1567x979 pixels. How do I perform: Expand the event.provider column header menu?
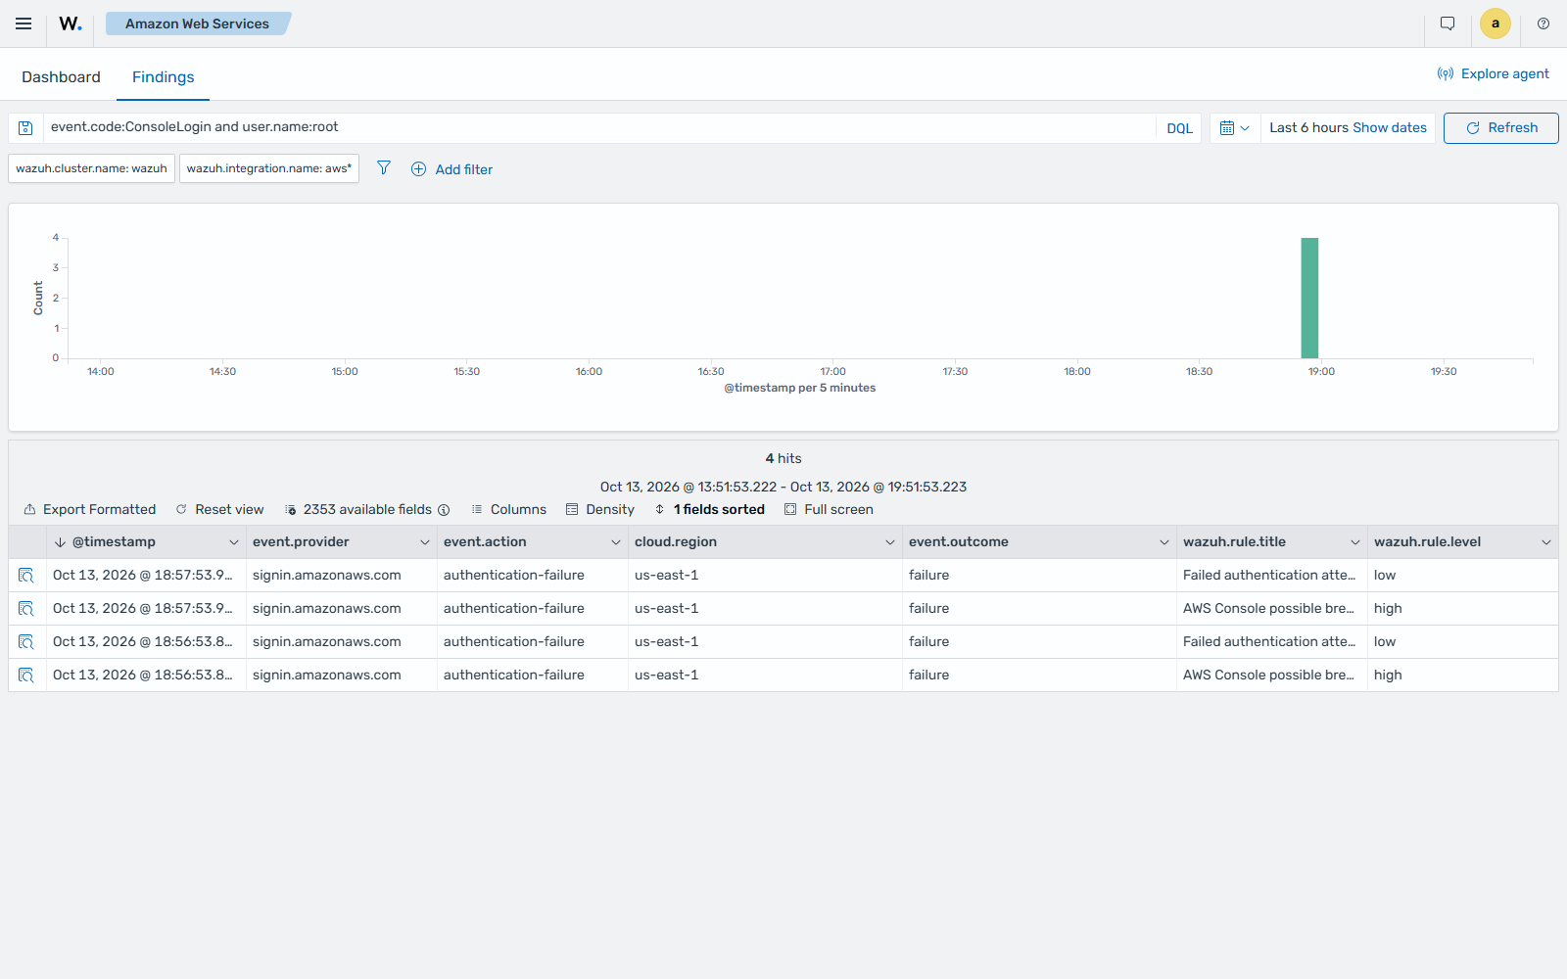[x=424, y=542]
